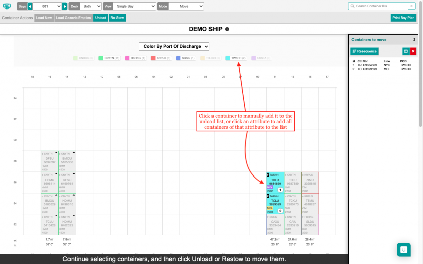Click the green columns icon in move panel
Viewport: 423px width, 264px height.
[x=406, y=51]
